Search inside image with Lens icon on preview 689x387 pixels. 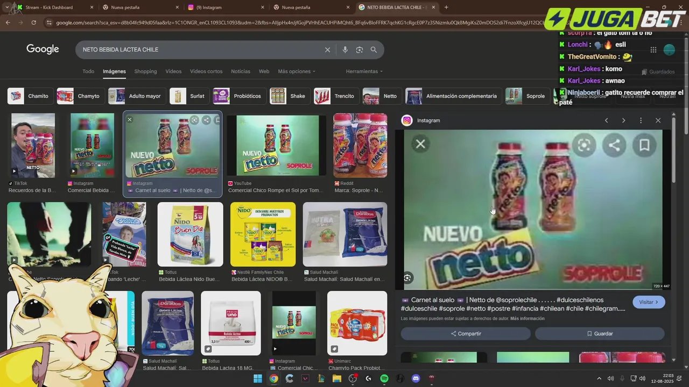pyautogui.click(x=584, y=145)
